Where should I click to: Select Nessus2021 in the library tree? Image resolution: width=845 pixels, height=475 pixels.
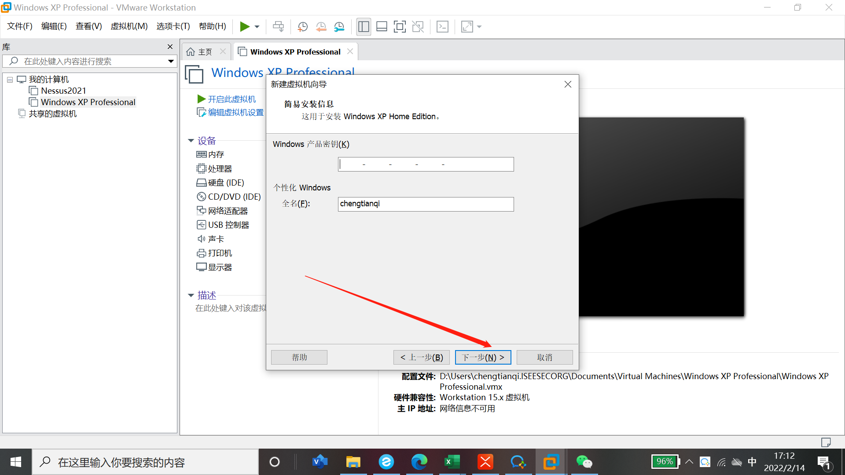pos(63,91)
